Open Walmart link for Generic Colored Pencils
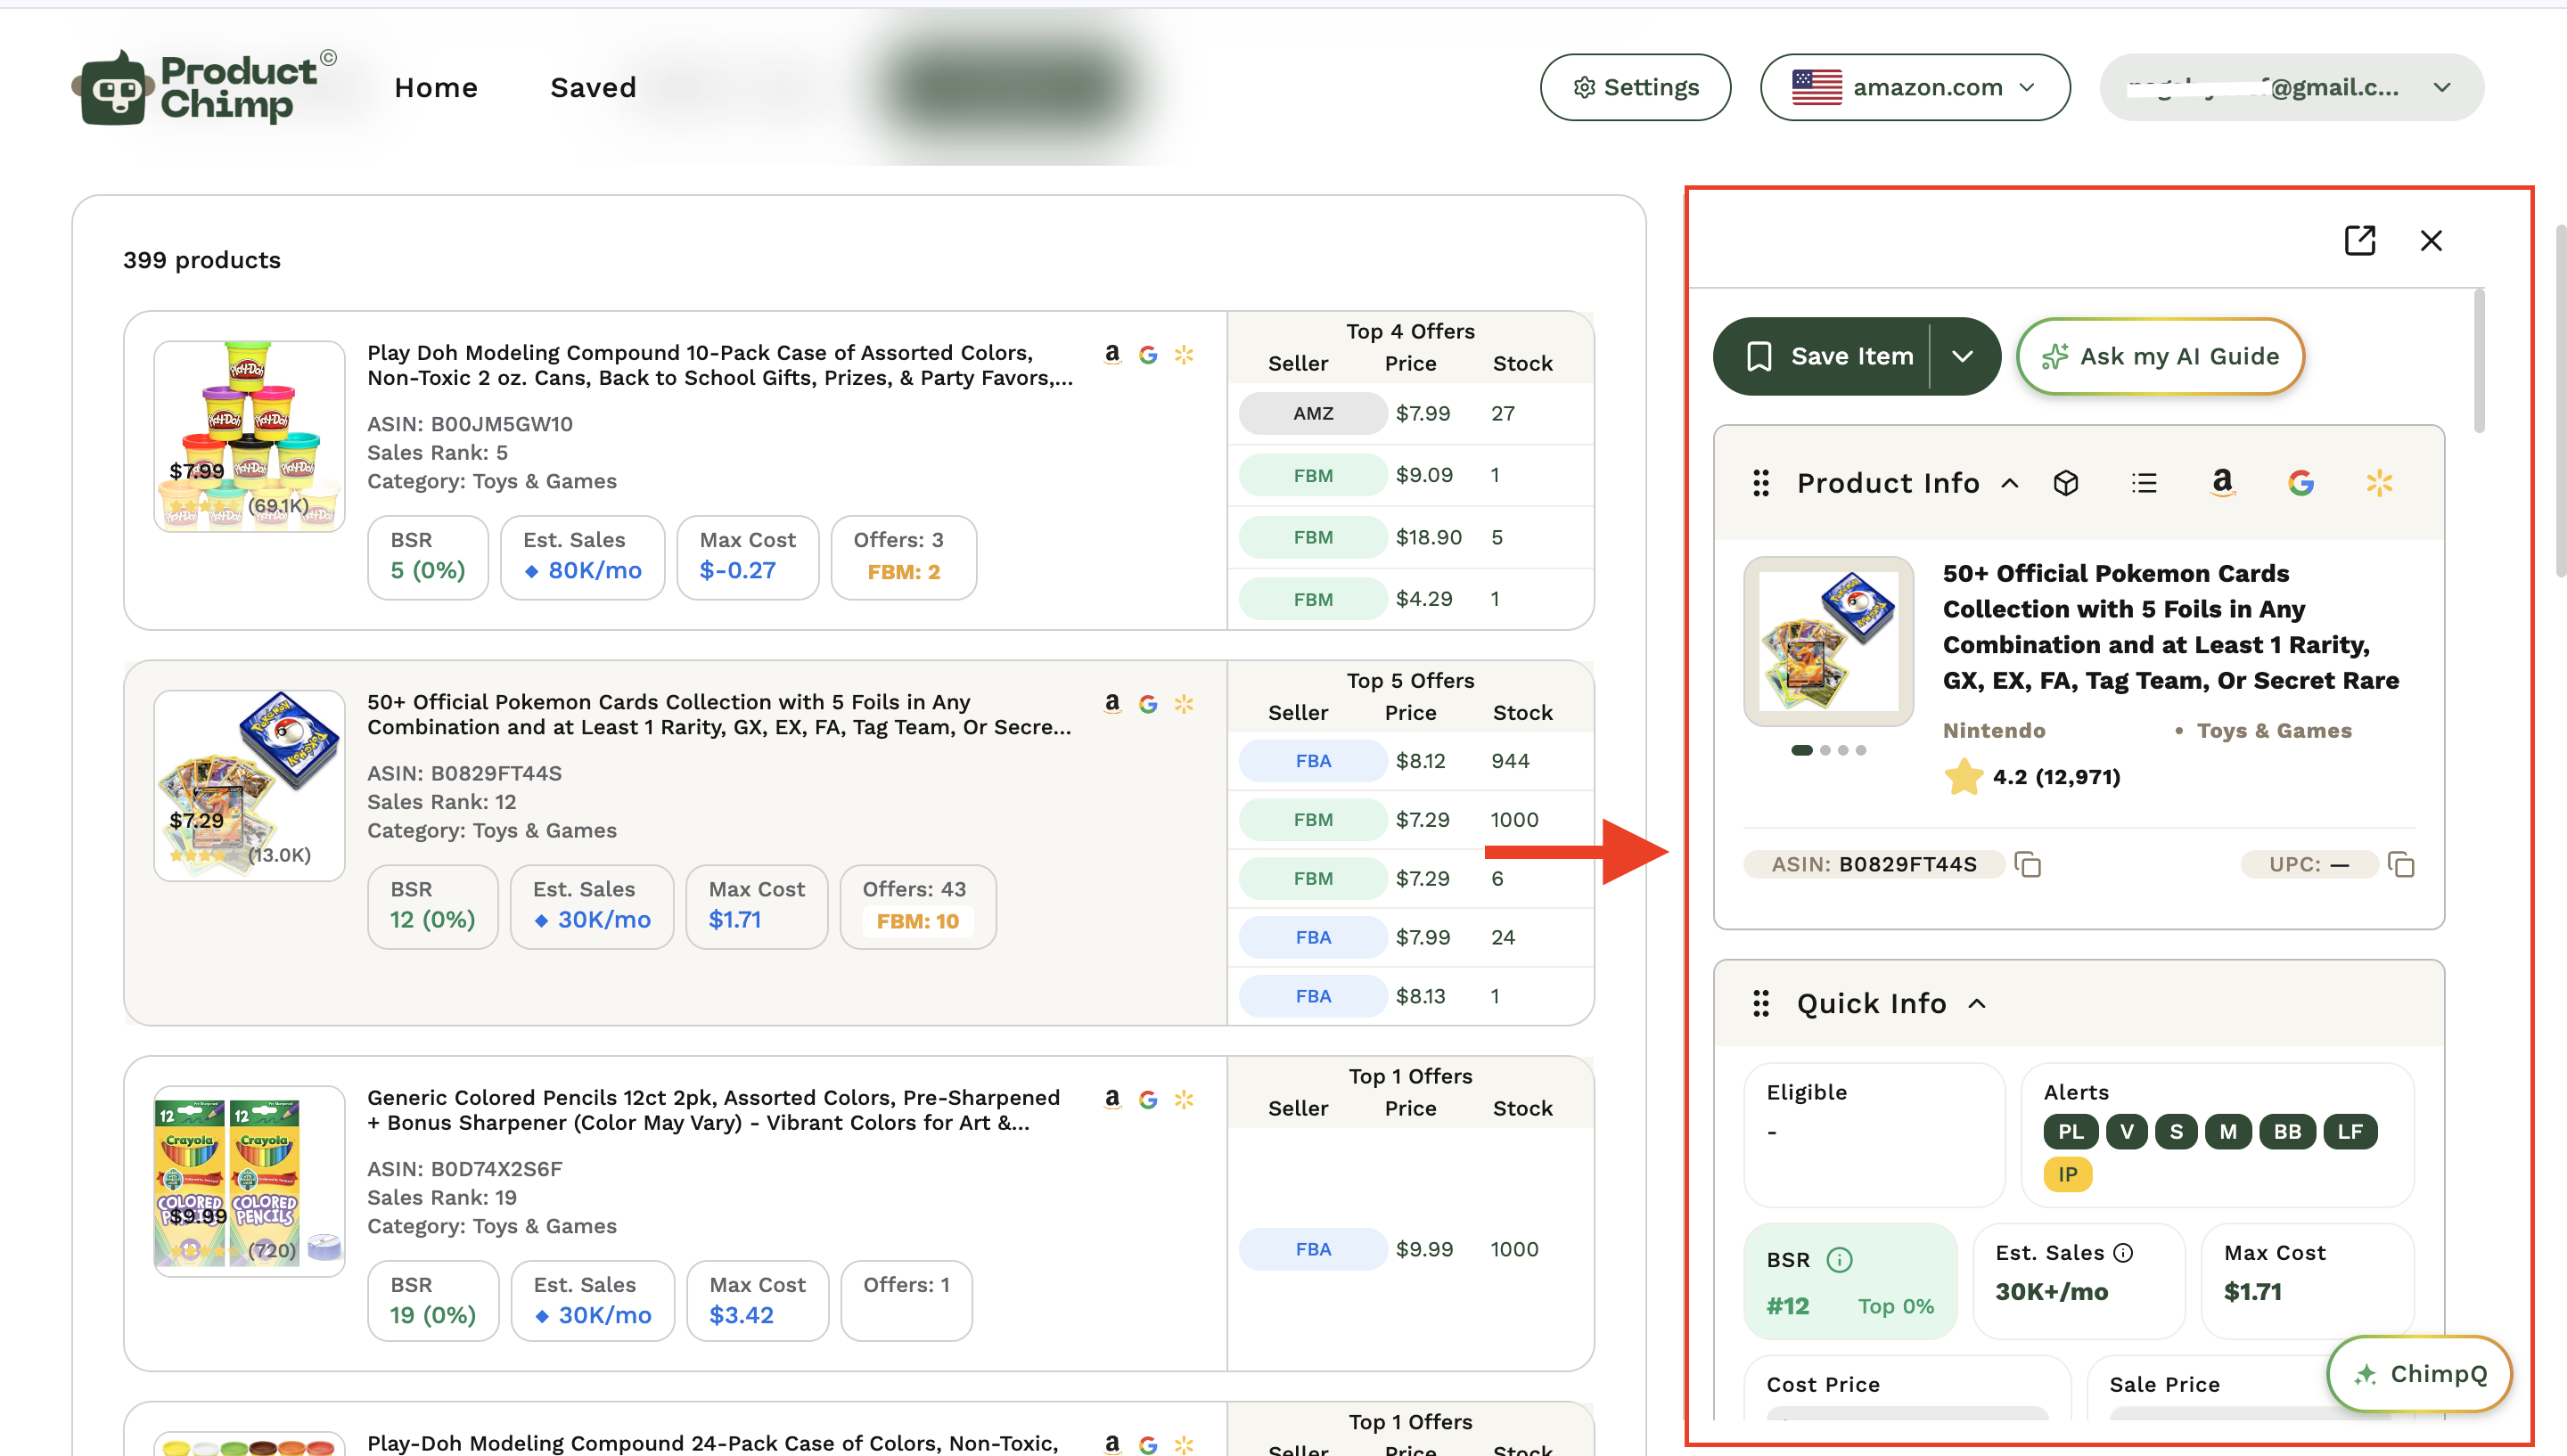2567x1456 pixels. pos(1184,1100)
